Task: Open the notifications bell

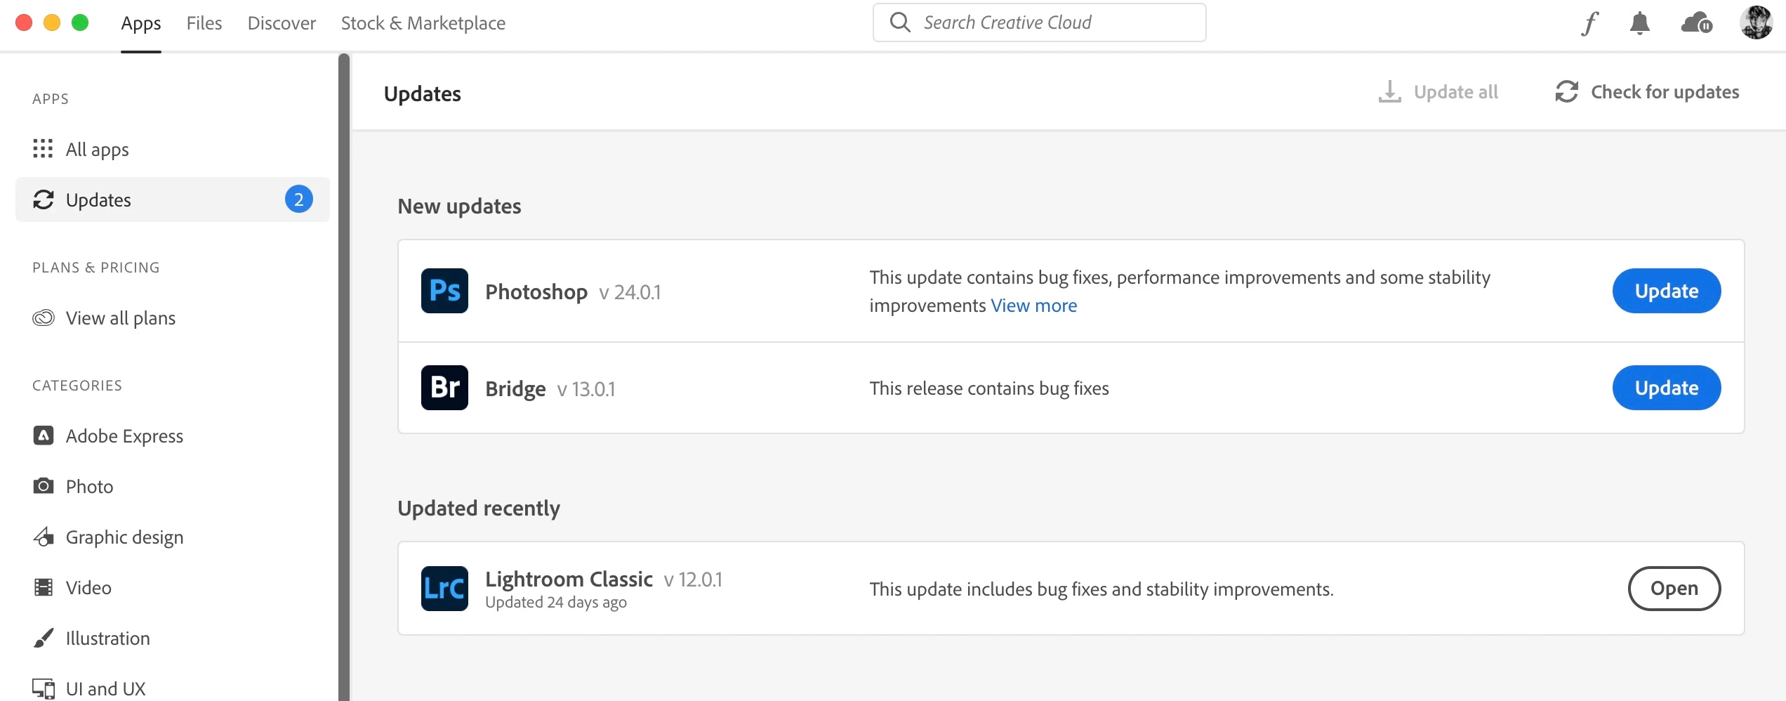Action: coord(1639,23)
